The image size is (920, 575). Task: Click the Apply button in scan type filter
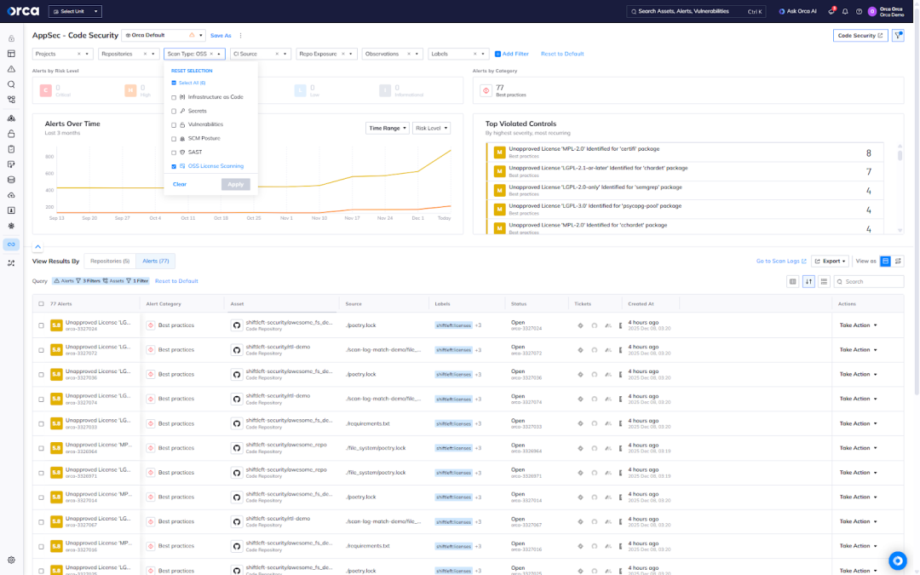click(235, 183)
